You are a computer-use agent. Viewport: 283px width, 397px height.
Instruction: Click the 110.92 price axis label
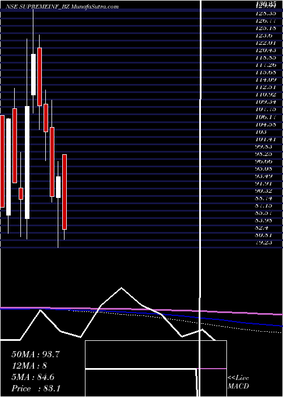coord(267,95)
